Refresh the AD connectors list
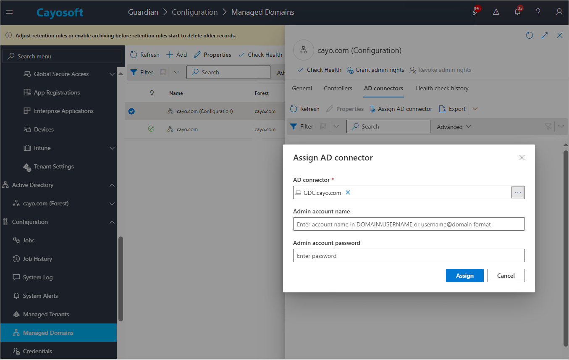Viewport: 569px width, 360px height. pyautogui.click(x=305, y=109)
